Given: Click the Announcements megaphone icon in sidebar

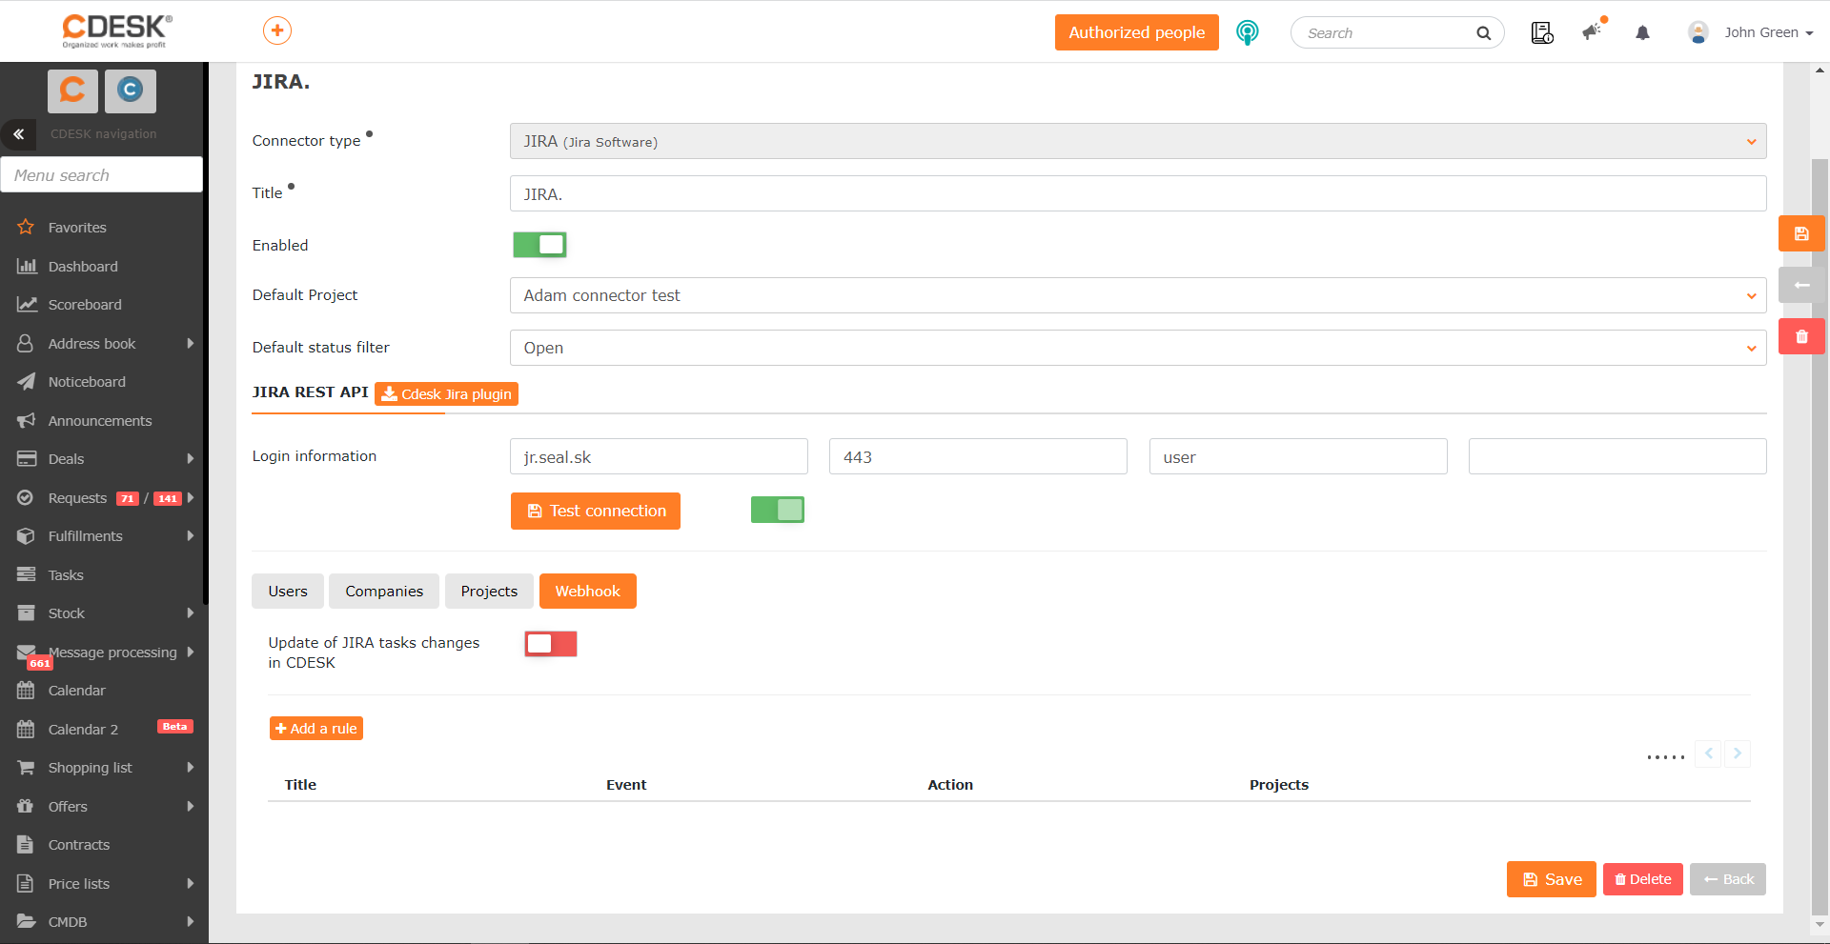Looking at the screenshot, I should [26, 420].
